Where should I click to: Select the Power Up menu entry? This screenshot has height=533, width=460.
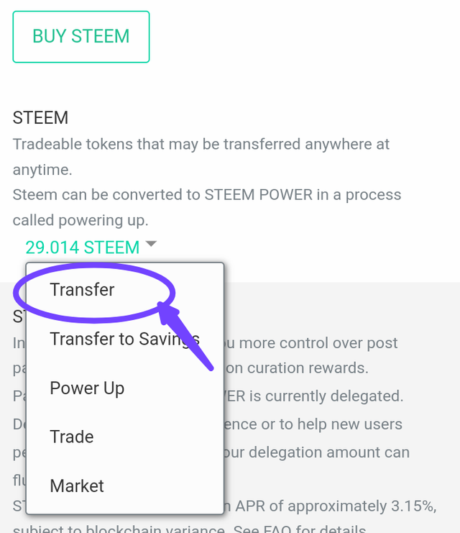(87, 388)
